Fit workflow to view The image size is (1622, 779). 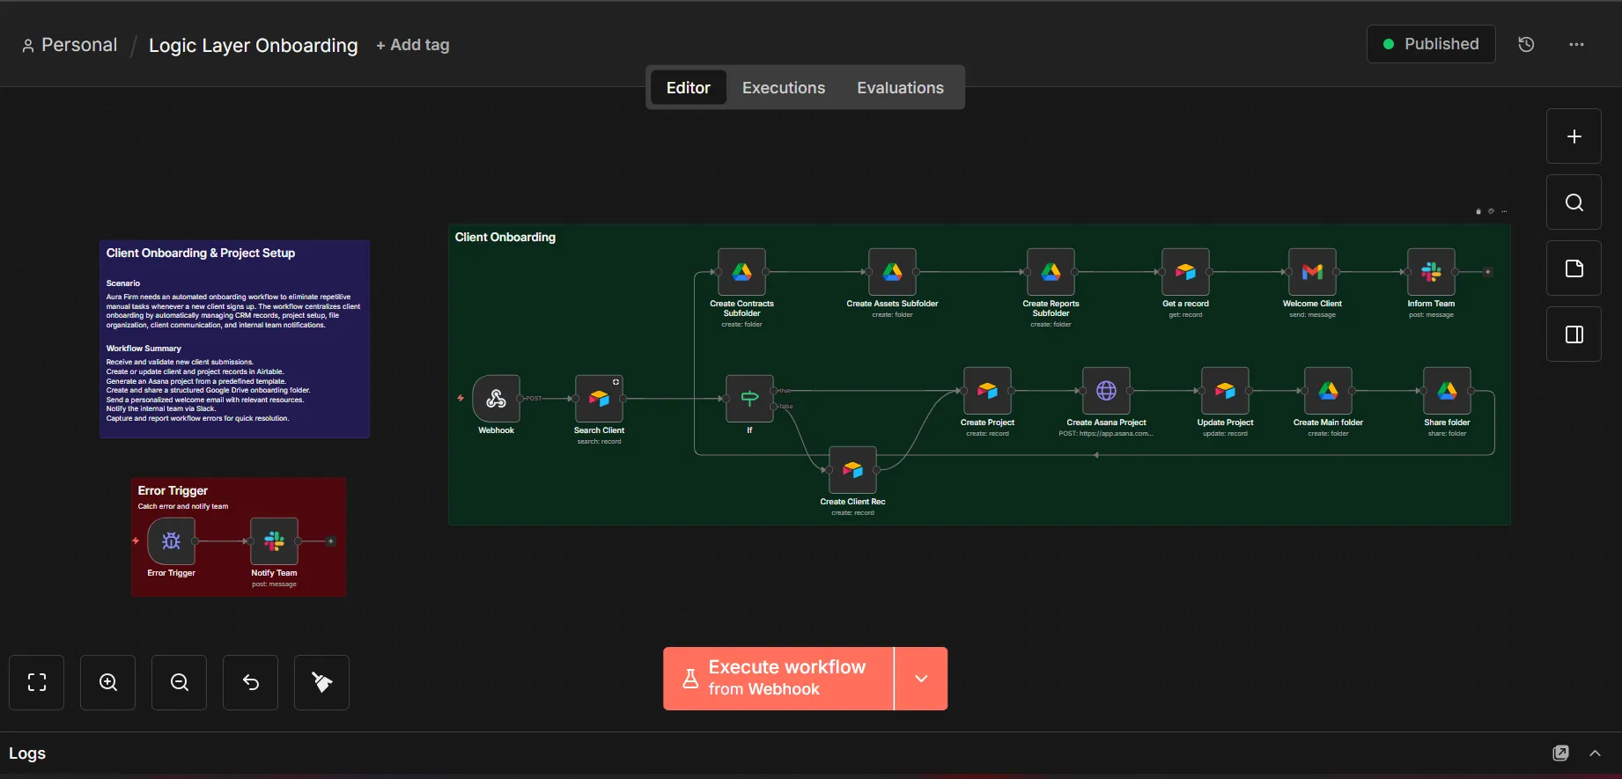[x=37, y=682]
